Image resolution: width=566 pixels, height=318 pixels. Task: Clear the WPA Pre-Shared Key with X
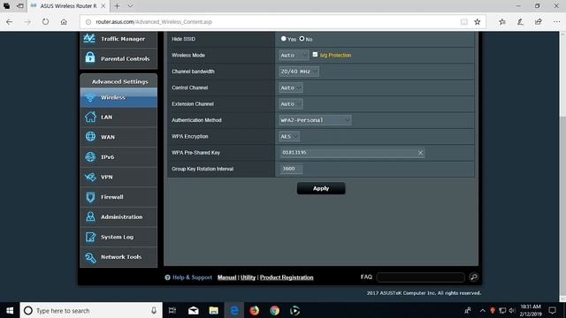(420, 153)
